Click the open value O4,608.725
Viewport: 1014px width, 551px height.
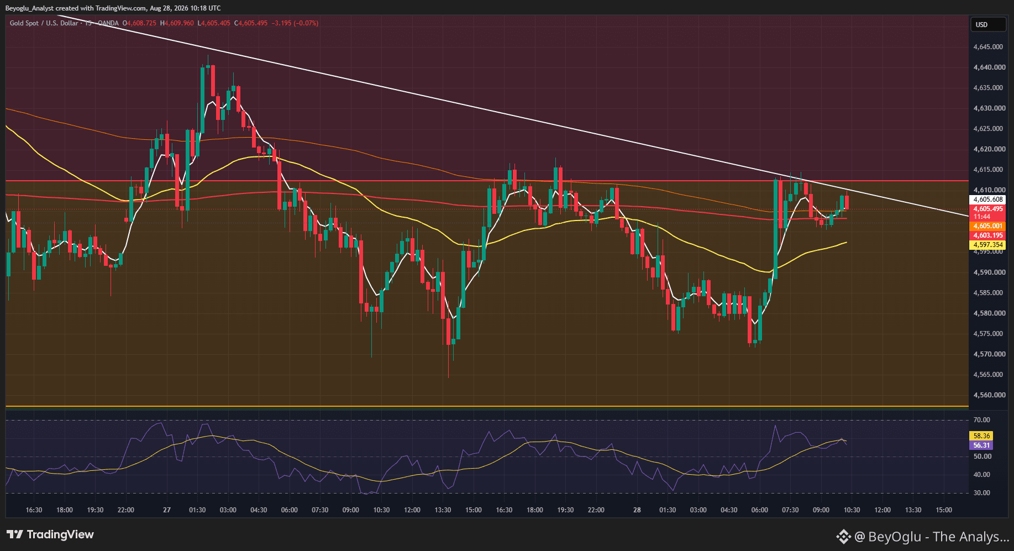coord(139,23)
